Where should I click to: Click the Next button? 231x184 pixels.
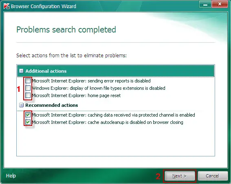180,176
